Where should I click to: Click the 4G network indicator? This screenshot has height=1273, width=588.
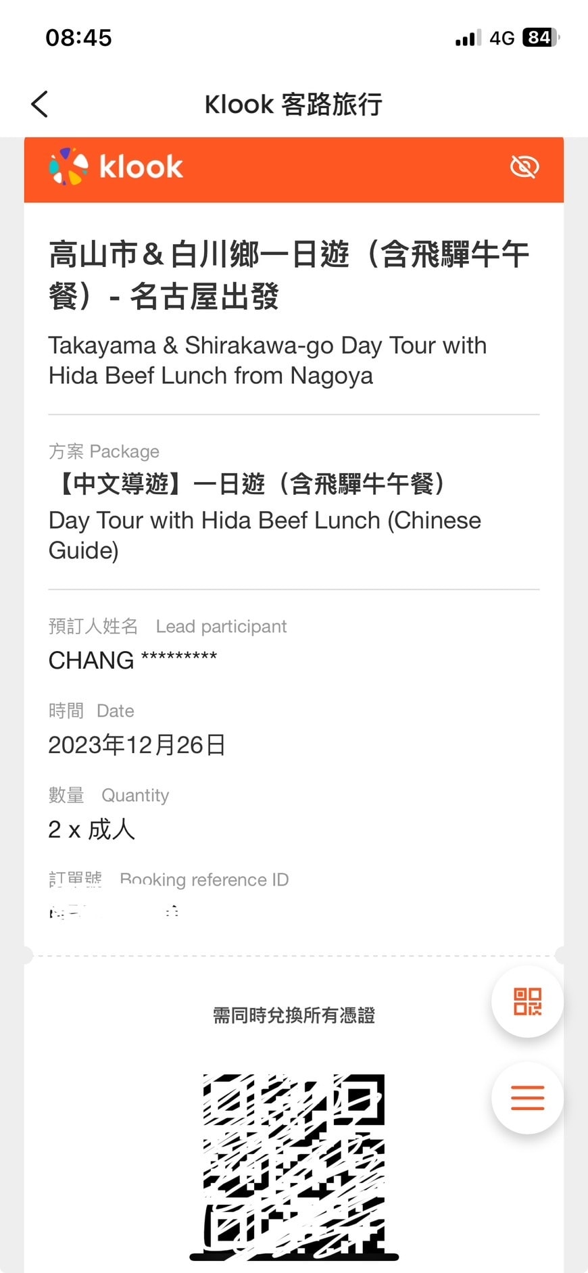[502, 38]
